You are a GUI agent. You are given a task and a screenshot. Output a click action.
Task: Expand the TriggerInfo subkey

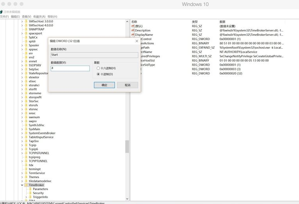coord(26,197)
